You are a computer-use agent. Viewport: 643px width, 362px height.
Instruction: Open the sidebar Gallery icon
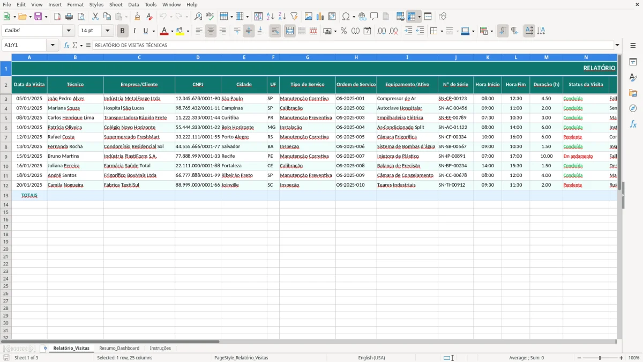tap(633, 93)
